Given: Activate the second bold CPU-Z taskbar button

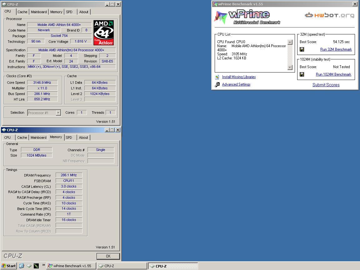Looking at the screenshot, I should click(x=173, y=266).
